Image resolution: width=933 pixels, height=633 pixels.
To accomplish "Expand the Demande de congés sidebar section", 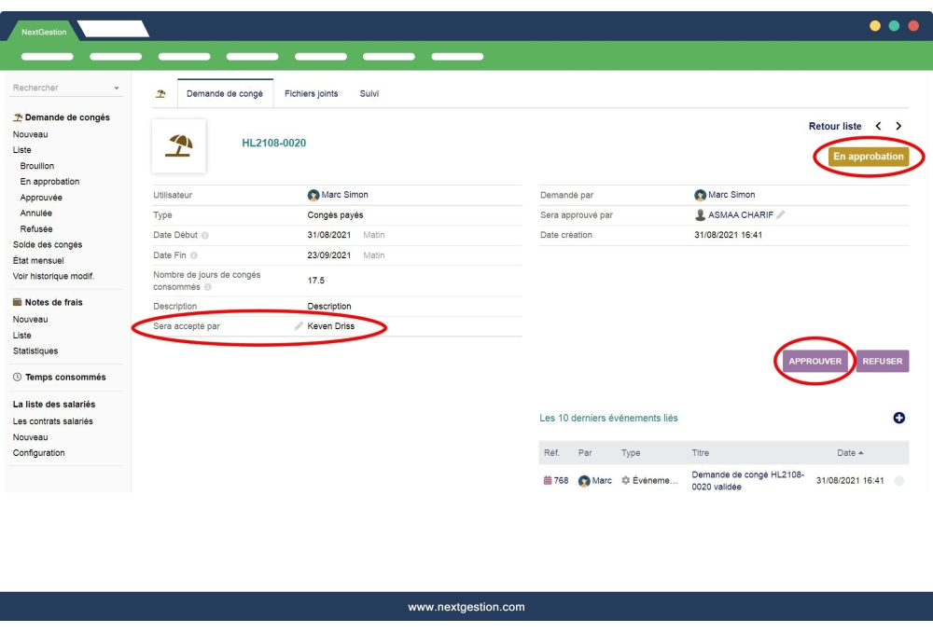I will [x=61, y=117].
